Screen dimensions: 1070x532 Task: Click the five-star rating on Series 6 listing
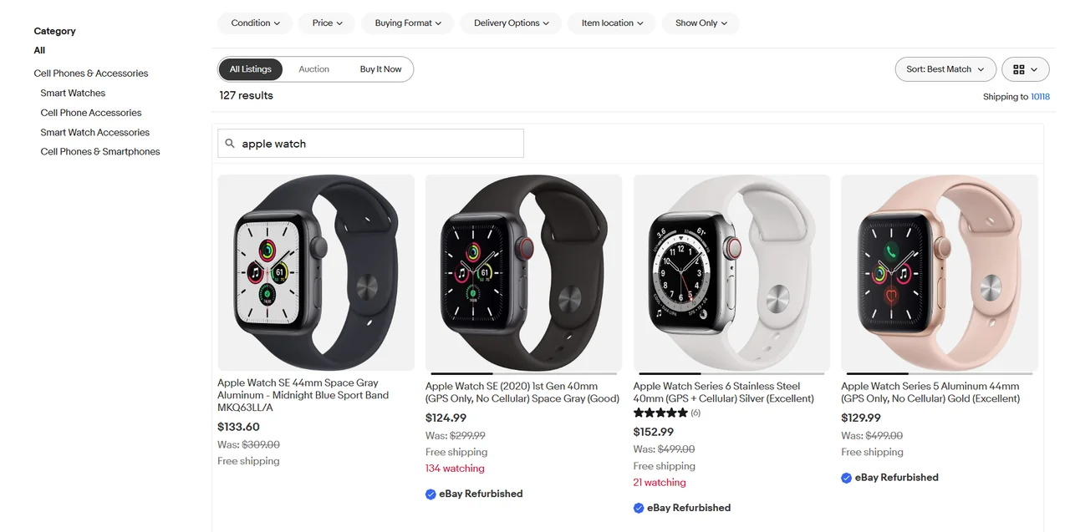click(660, 412)
